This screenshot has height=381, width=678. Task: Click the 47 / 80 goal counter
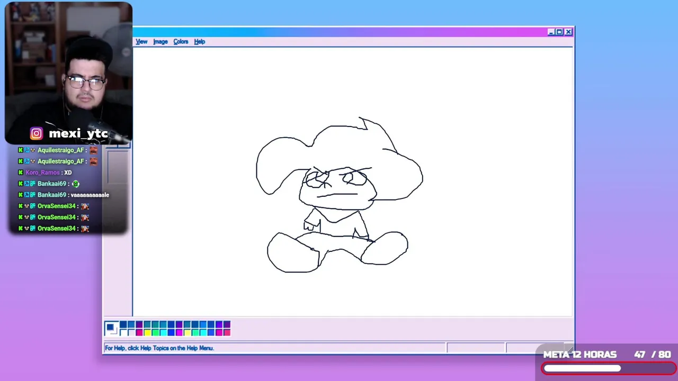(652, 355)
